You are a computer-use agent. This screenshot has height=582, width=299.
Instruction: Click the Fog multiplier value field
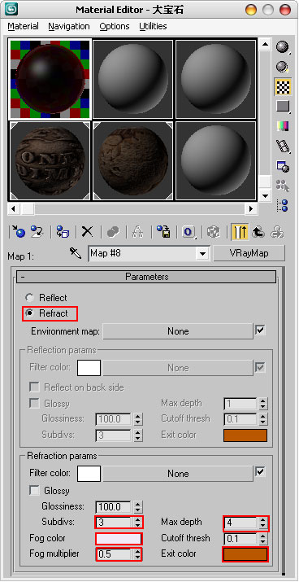(114, 554)
